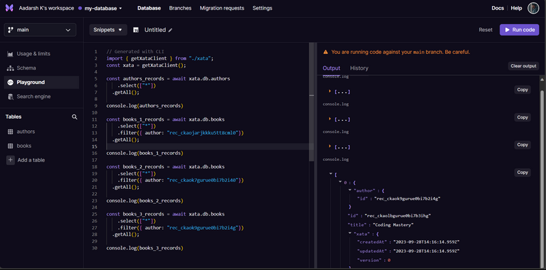The image size is (546, 270).
Task: Switch to the History tab
Action: click(359, 68)
